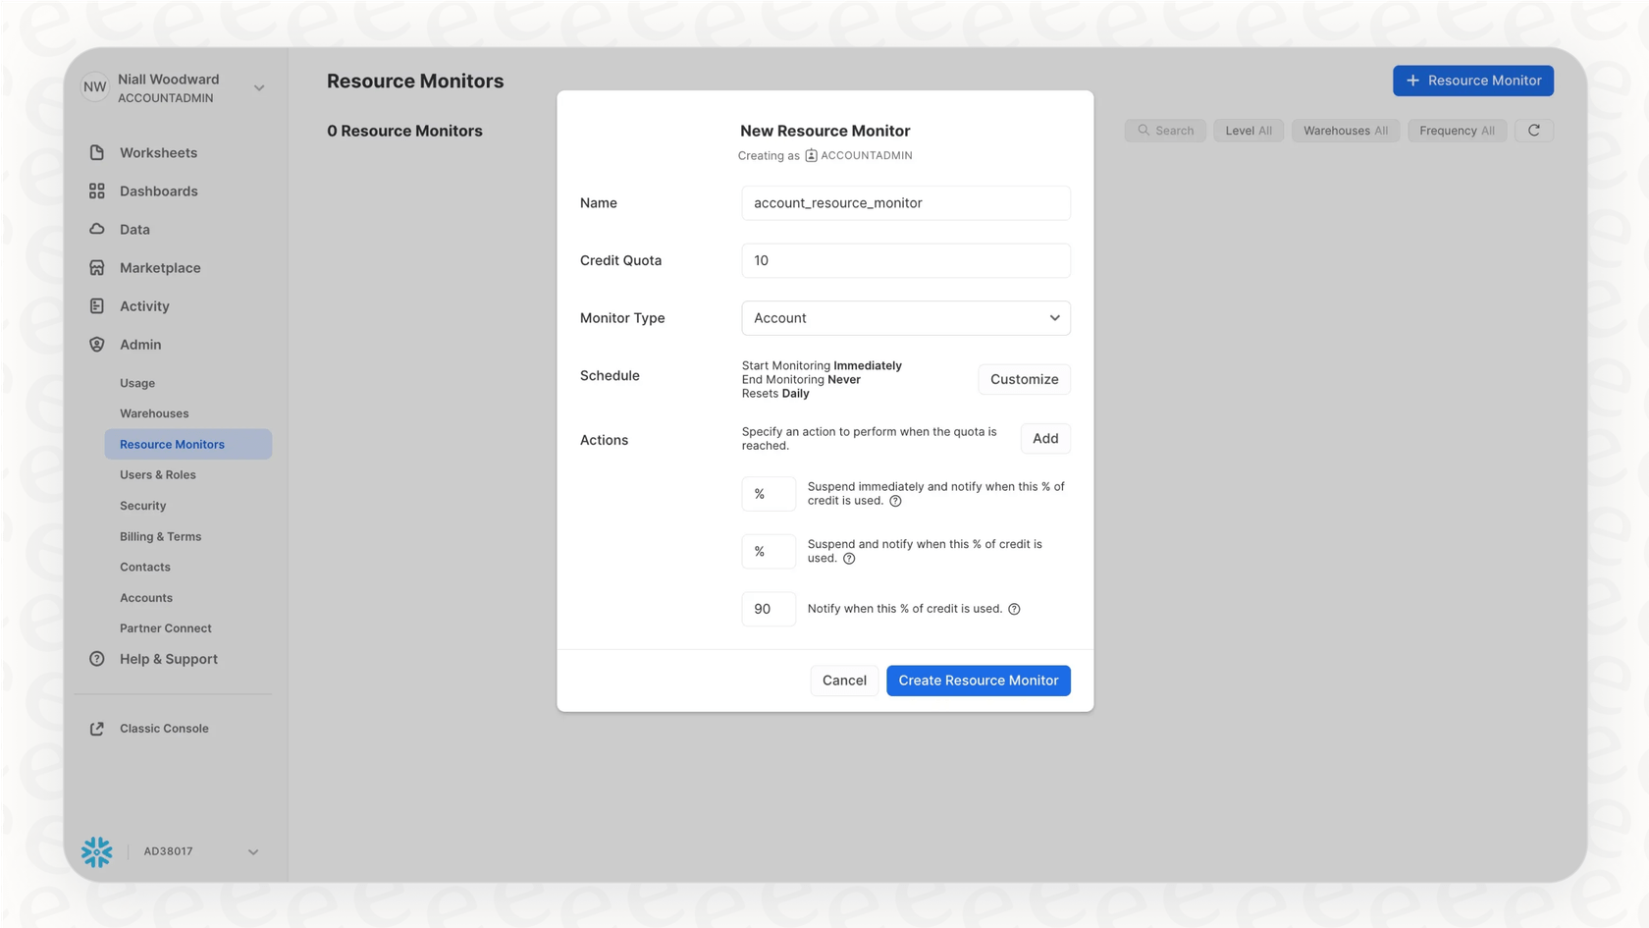
Task: Open the Warehouses filter
Action: coord(1345,130)
